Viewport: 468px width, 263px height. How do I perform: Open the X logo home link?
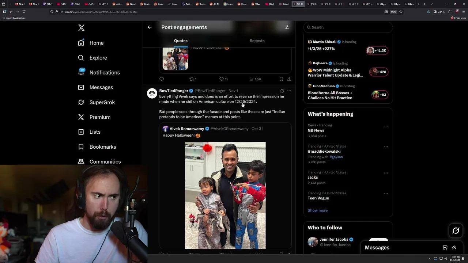pyautogui.click(x=81, y=28)
